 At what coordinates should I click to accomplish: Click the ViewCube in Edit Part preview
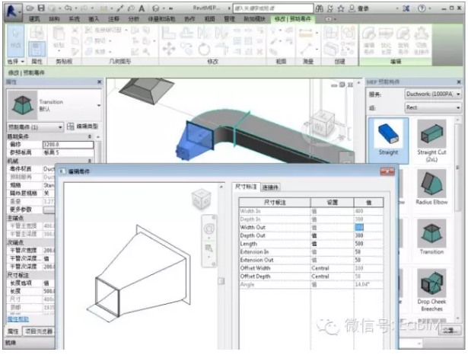tap(202, 199)
